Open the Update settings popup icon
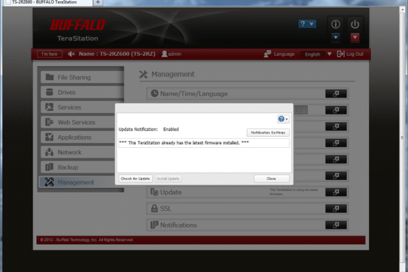 click(335, 192)
